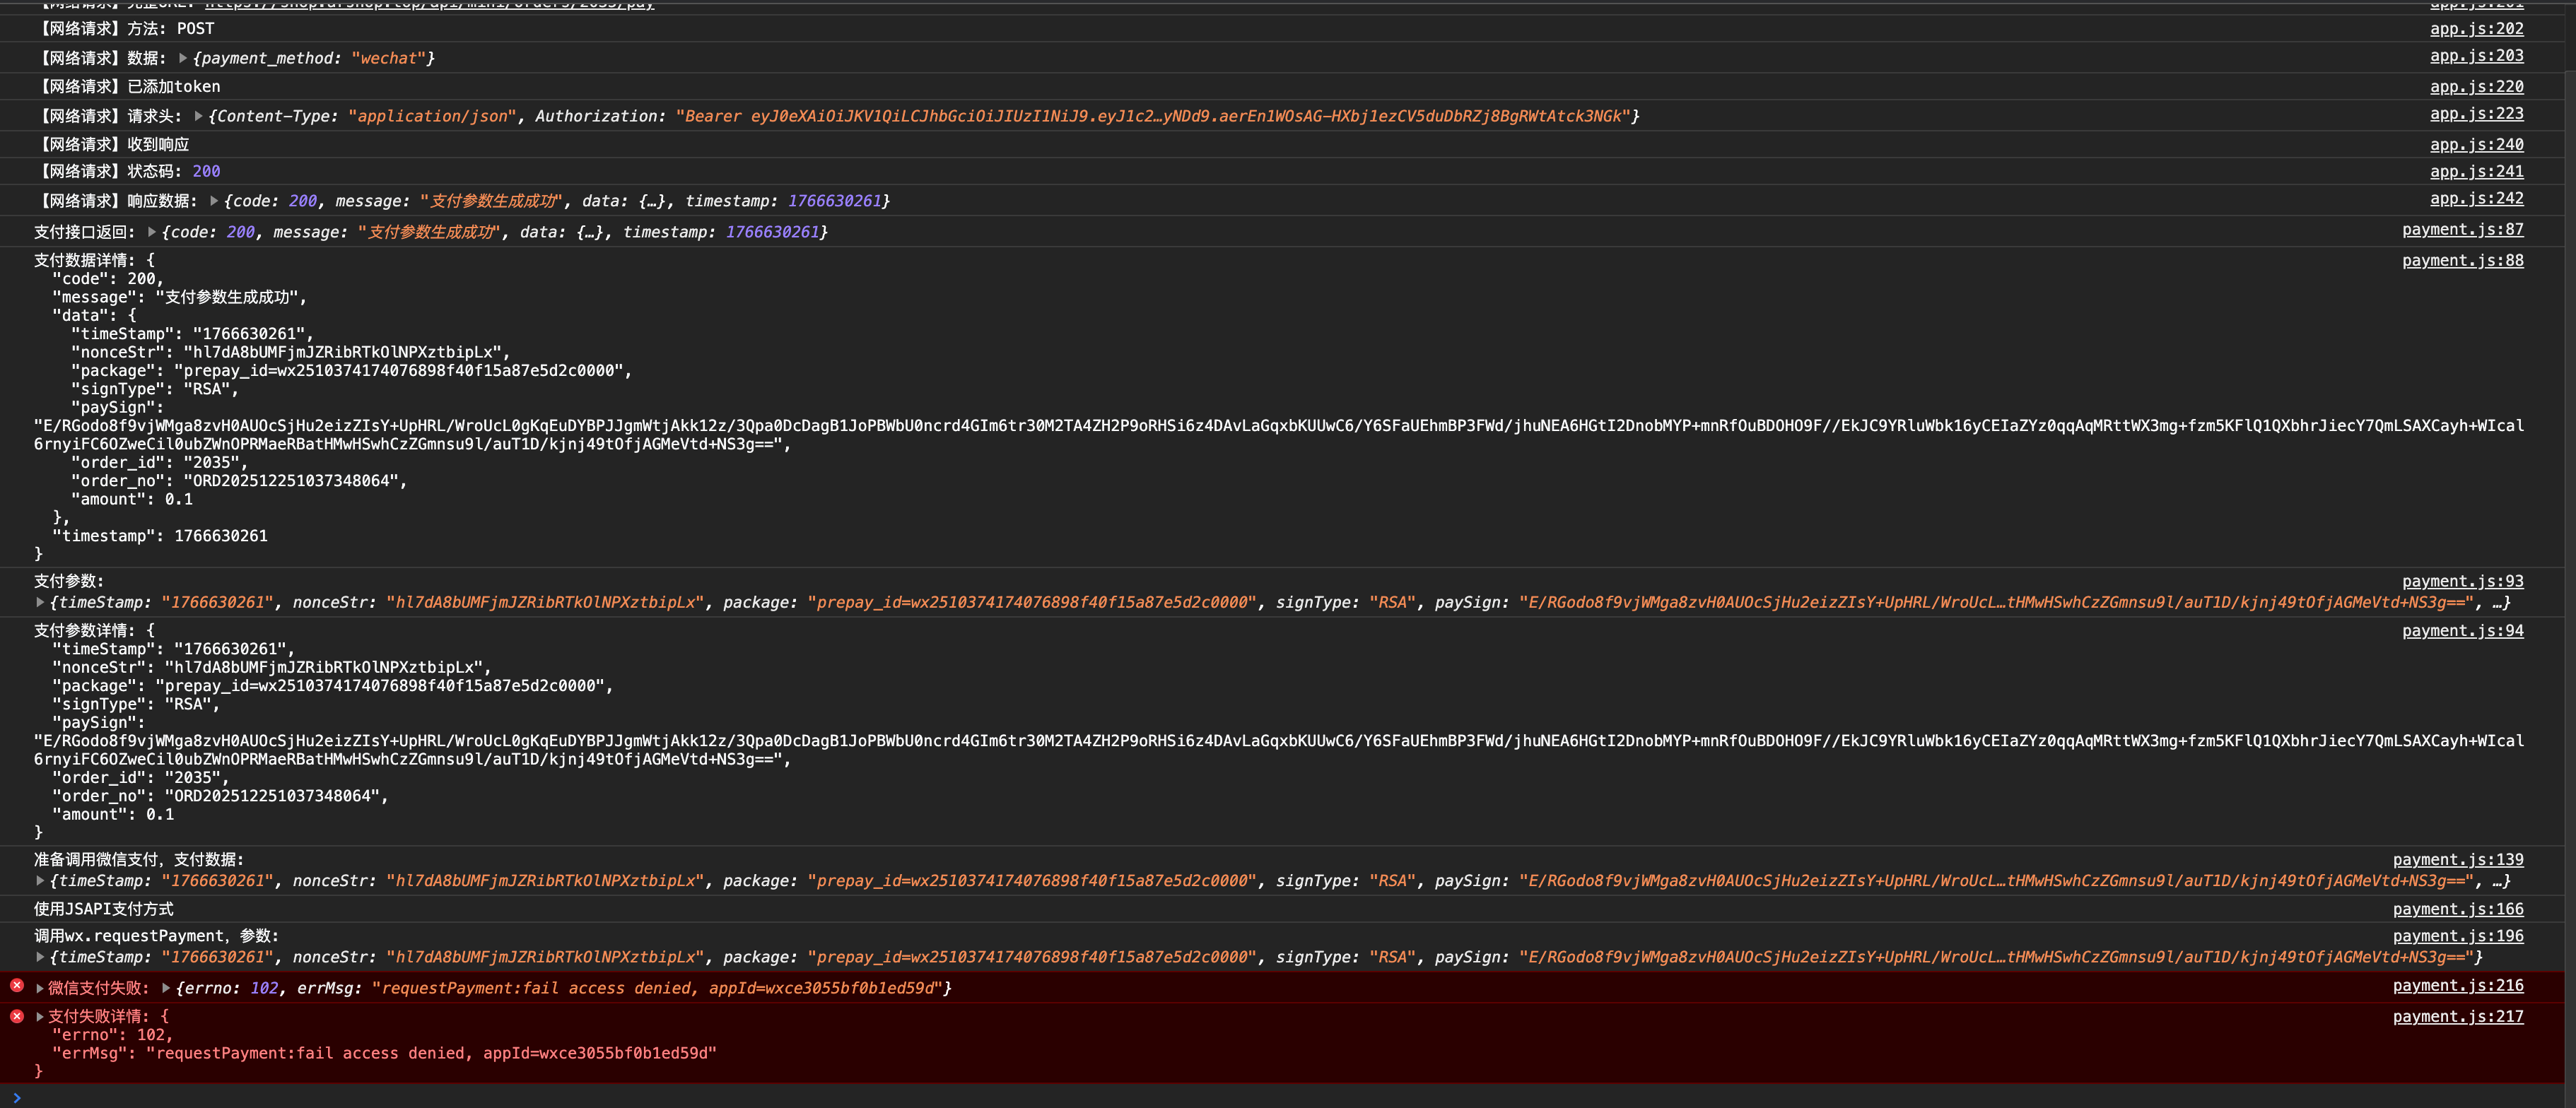Expand the payment_method wechat object
The height and width of the screenshot is (1108, 2576).
click(183, 58)
